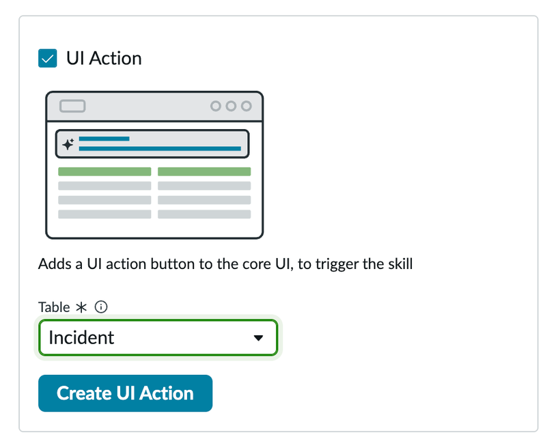Click the first circle in illustration window header
560x437 pixels.
[216, 106]
